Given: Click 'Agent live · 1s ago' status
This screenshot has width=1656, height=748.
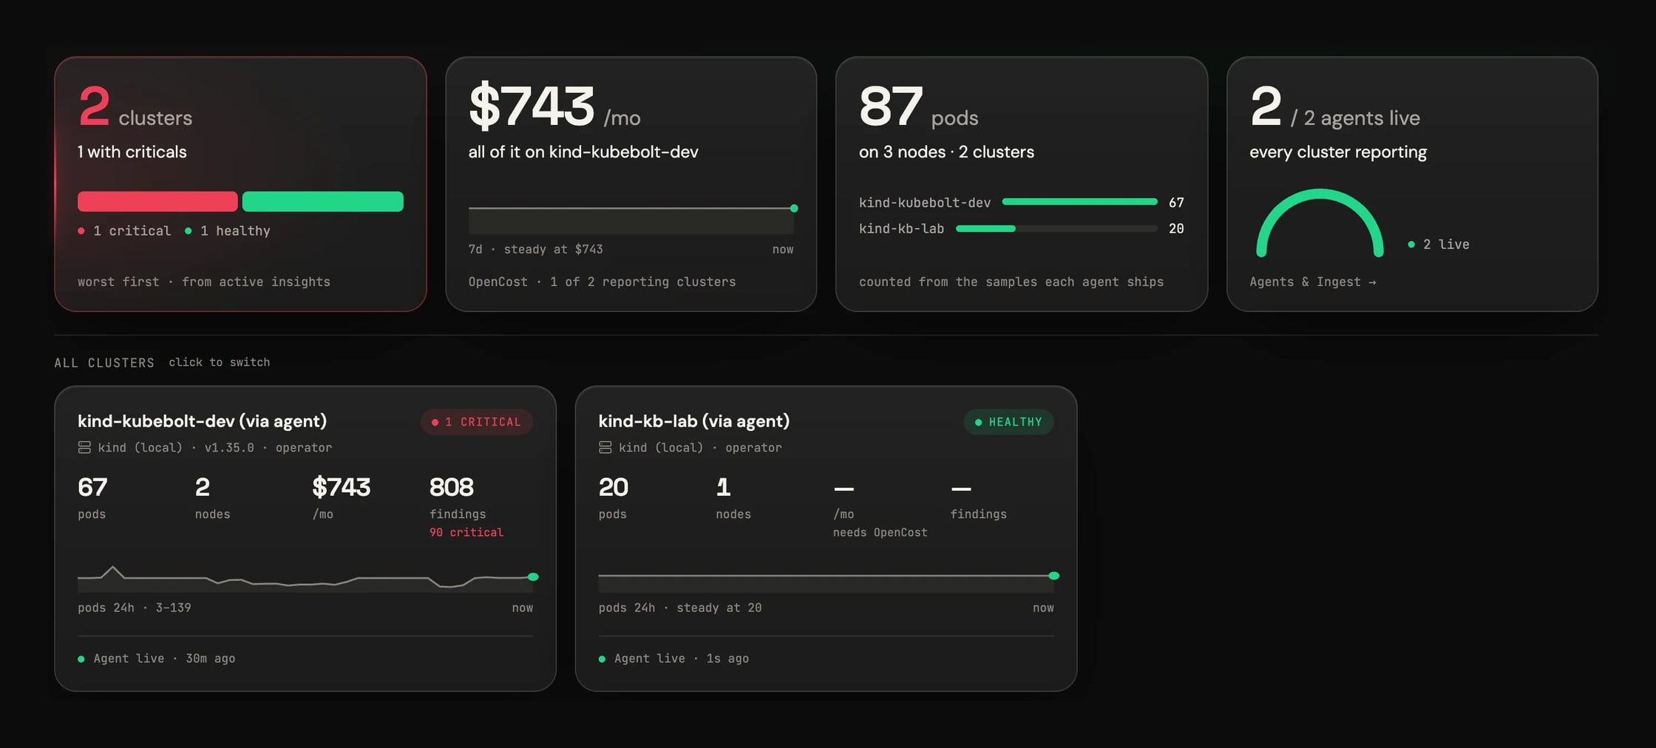Looking at the screenshot, I should coord(673,659).
